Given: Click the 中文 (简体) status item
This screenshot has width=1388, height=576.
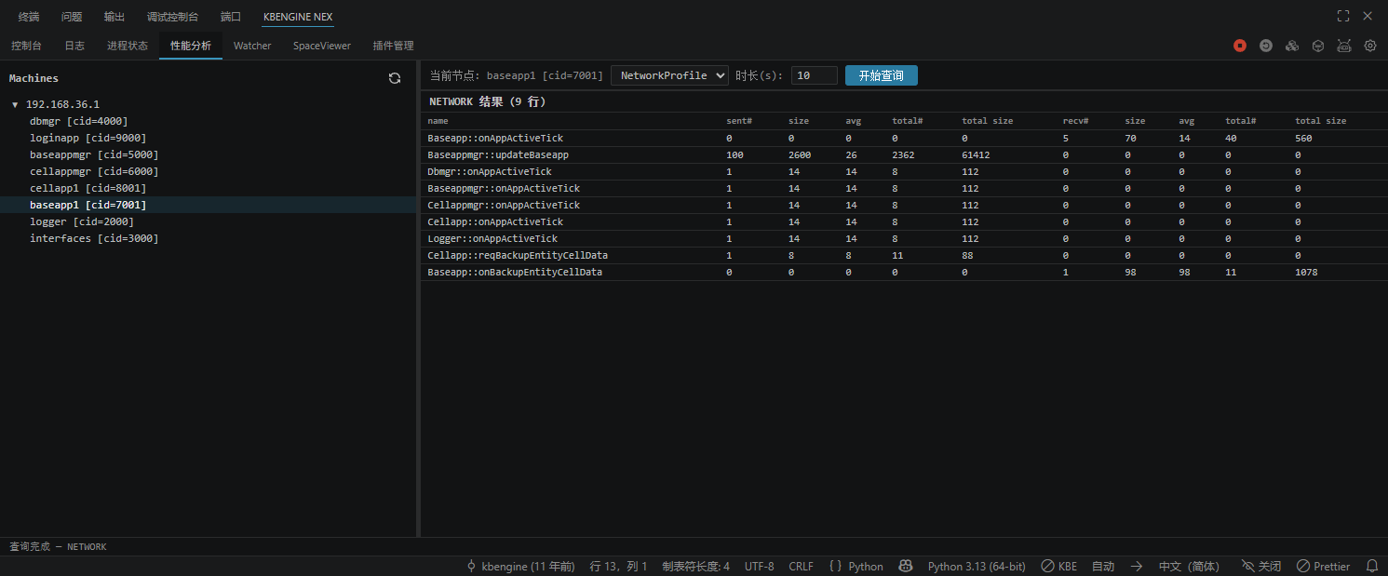Looking at the screenshot, I should pyautogui.click(x=1189, y=566).
